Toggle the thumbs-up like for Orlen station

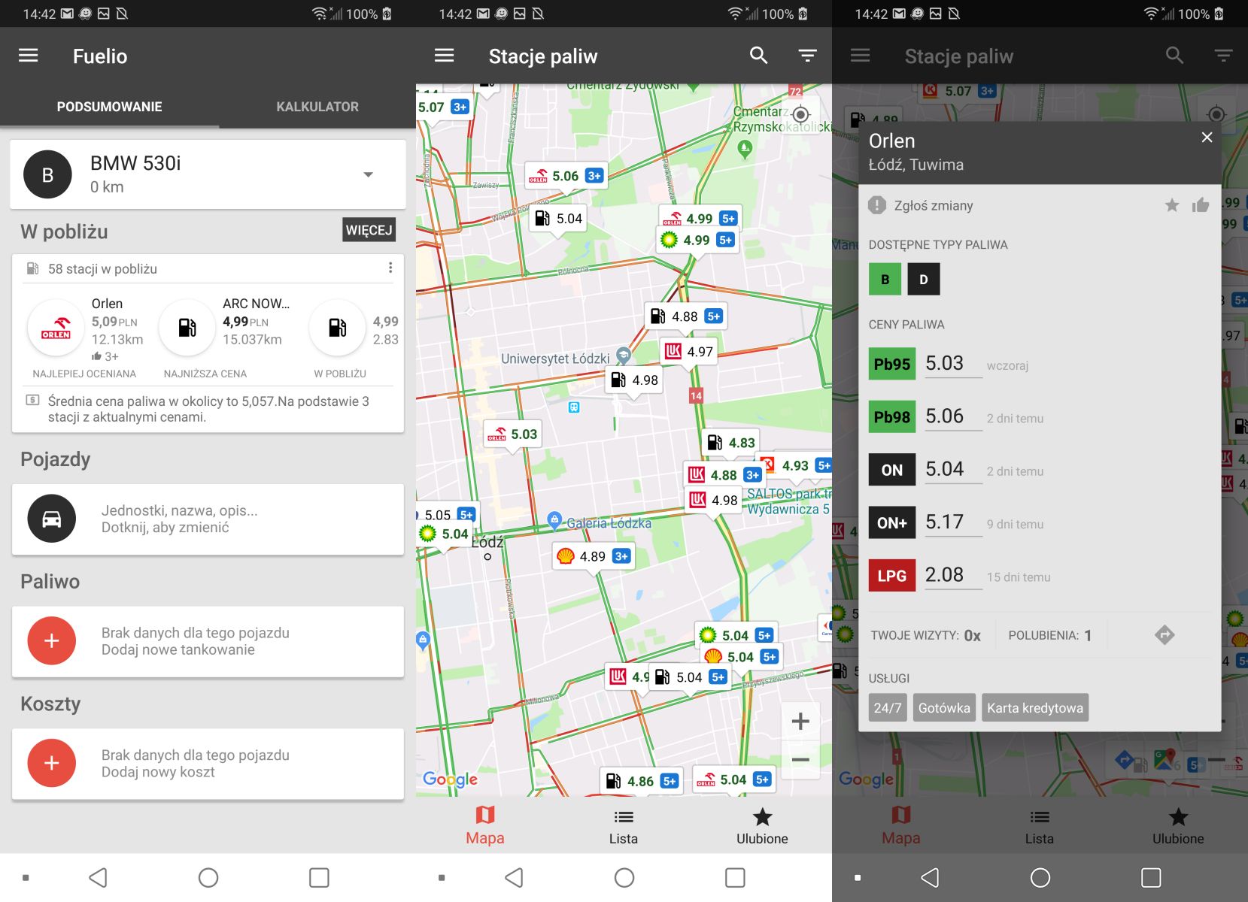(x=1201, y=205)
